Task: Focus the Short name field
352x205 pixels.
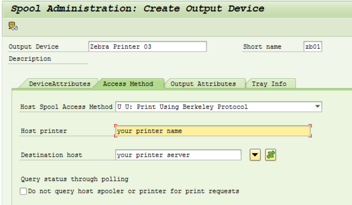Action: click(313, 47)
